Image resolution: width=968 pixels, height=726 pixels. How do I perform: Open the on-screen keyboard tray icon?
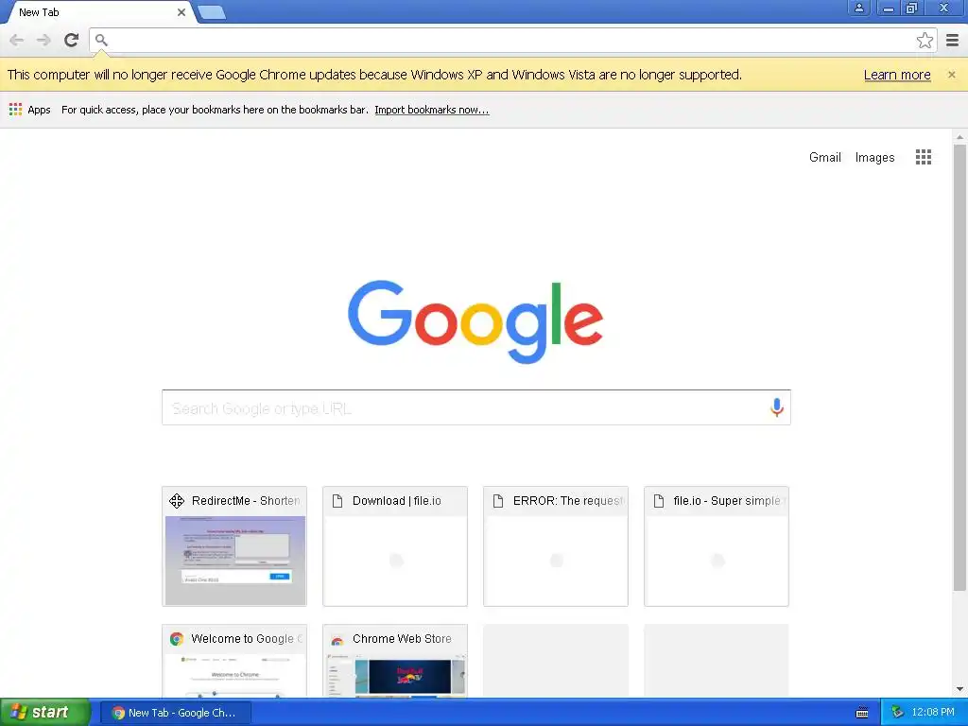[862, 713]
